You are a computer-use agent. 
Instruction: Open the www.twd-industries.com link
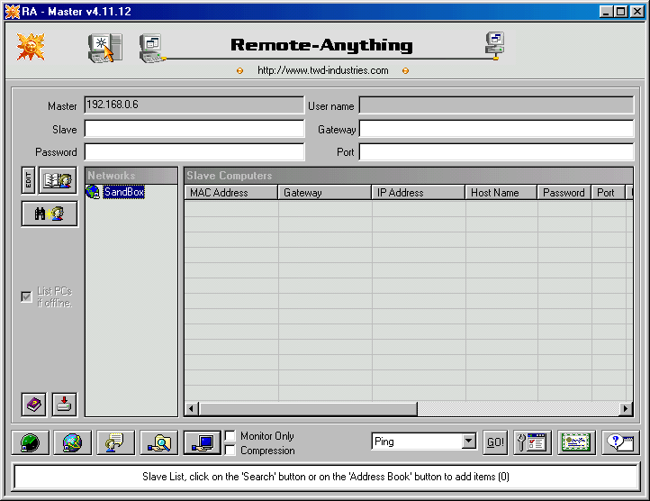tap(322, 70)
